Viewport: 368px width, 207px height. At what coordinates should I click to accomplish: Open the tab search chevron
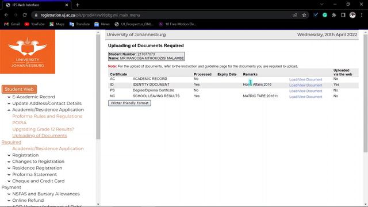322,4
